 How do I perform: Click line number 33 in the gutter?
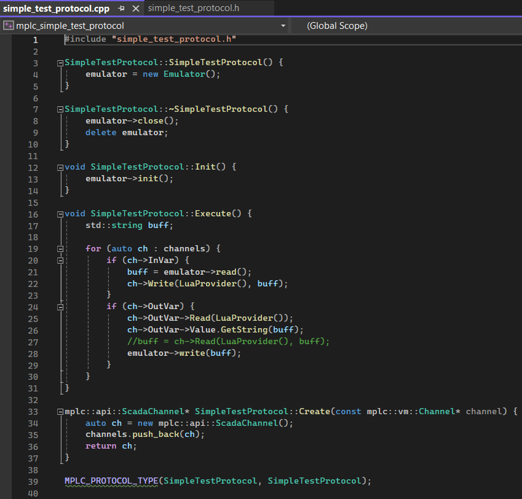pos(33,412)
